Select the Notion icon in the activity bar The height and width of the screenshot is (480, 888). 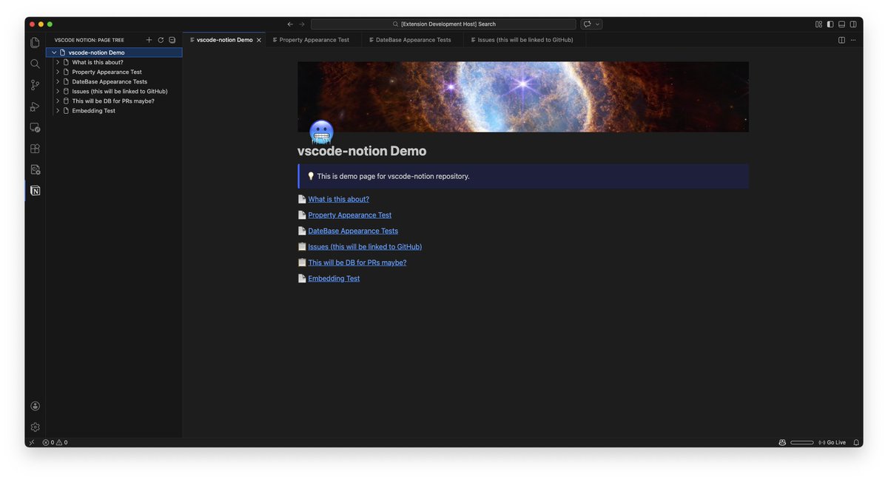click(35, 191)
